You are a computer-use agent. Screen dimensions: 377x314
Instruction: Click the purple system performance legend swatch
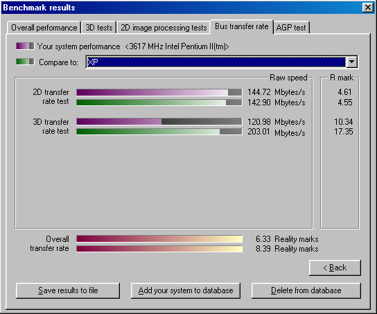25,46
